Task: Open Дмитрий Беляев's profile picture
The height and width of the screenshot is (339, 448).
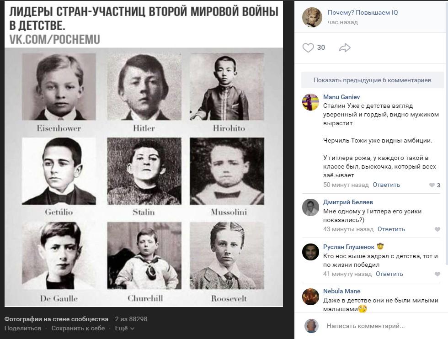Action: [310, 207]
